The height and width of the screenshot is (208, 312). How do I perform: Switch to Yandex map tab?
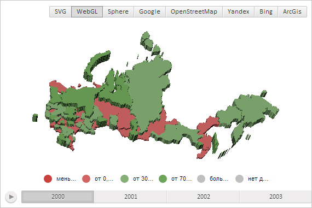click(238, 11)
